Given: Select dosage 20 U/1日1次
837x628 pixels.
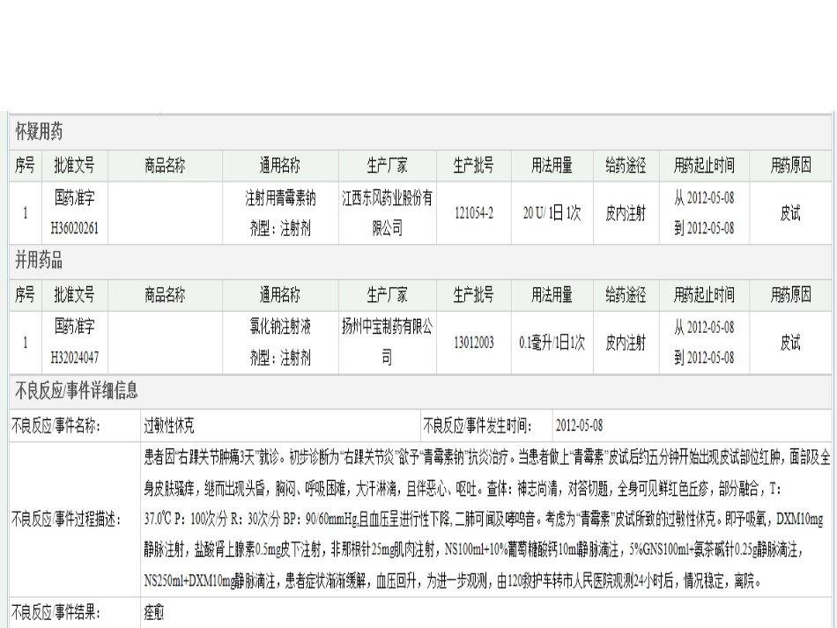Looking at the screenshot, I should [552, 213].
